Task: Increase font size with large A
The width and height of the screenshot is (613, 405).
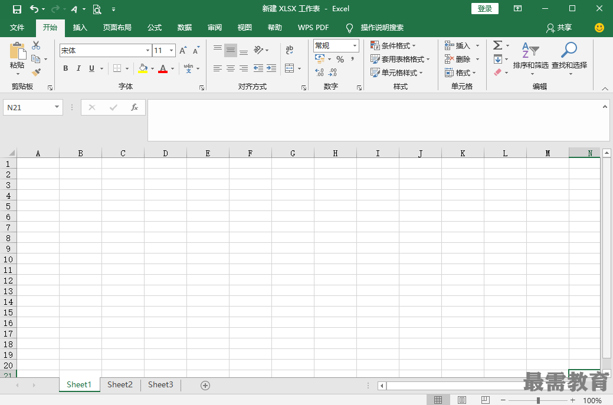Action: pos(183,50)
